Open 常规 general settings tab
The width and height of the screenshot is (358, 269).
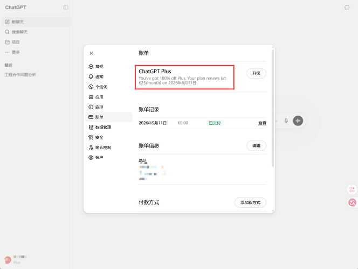[x=109, y=67]
